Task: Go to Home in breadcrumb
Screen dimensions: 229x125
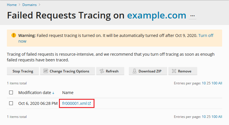Action: (12, 5)
